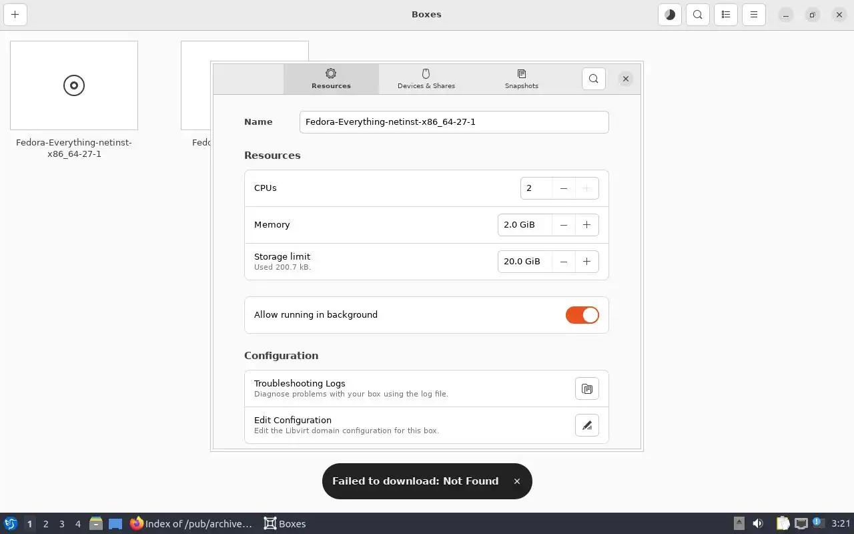Viewport: 854px width, 534px height.
Task: Open the file manager taskbar icon
Action: pos(95,523)
